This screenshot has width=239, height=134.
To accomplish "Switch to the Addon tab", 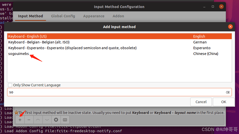I will pos(118,16).
